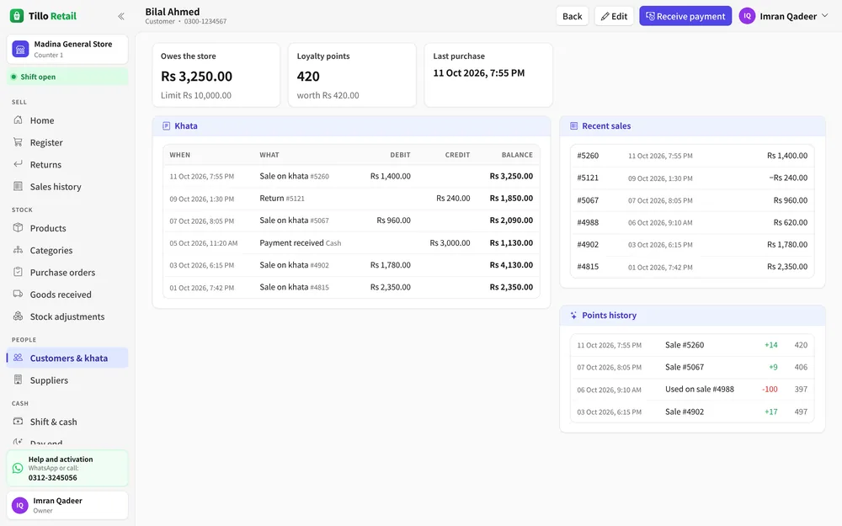The width and height of the screenshot is (842, 526).
Task: Click the Goods received truck icon
Action: [x=19, y=294]
